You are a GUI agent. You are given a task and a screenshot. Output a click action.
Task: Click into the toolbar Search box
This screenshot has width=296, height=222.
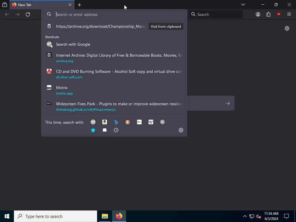coord(216,14)
